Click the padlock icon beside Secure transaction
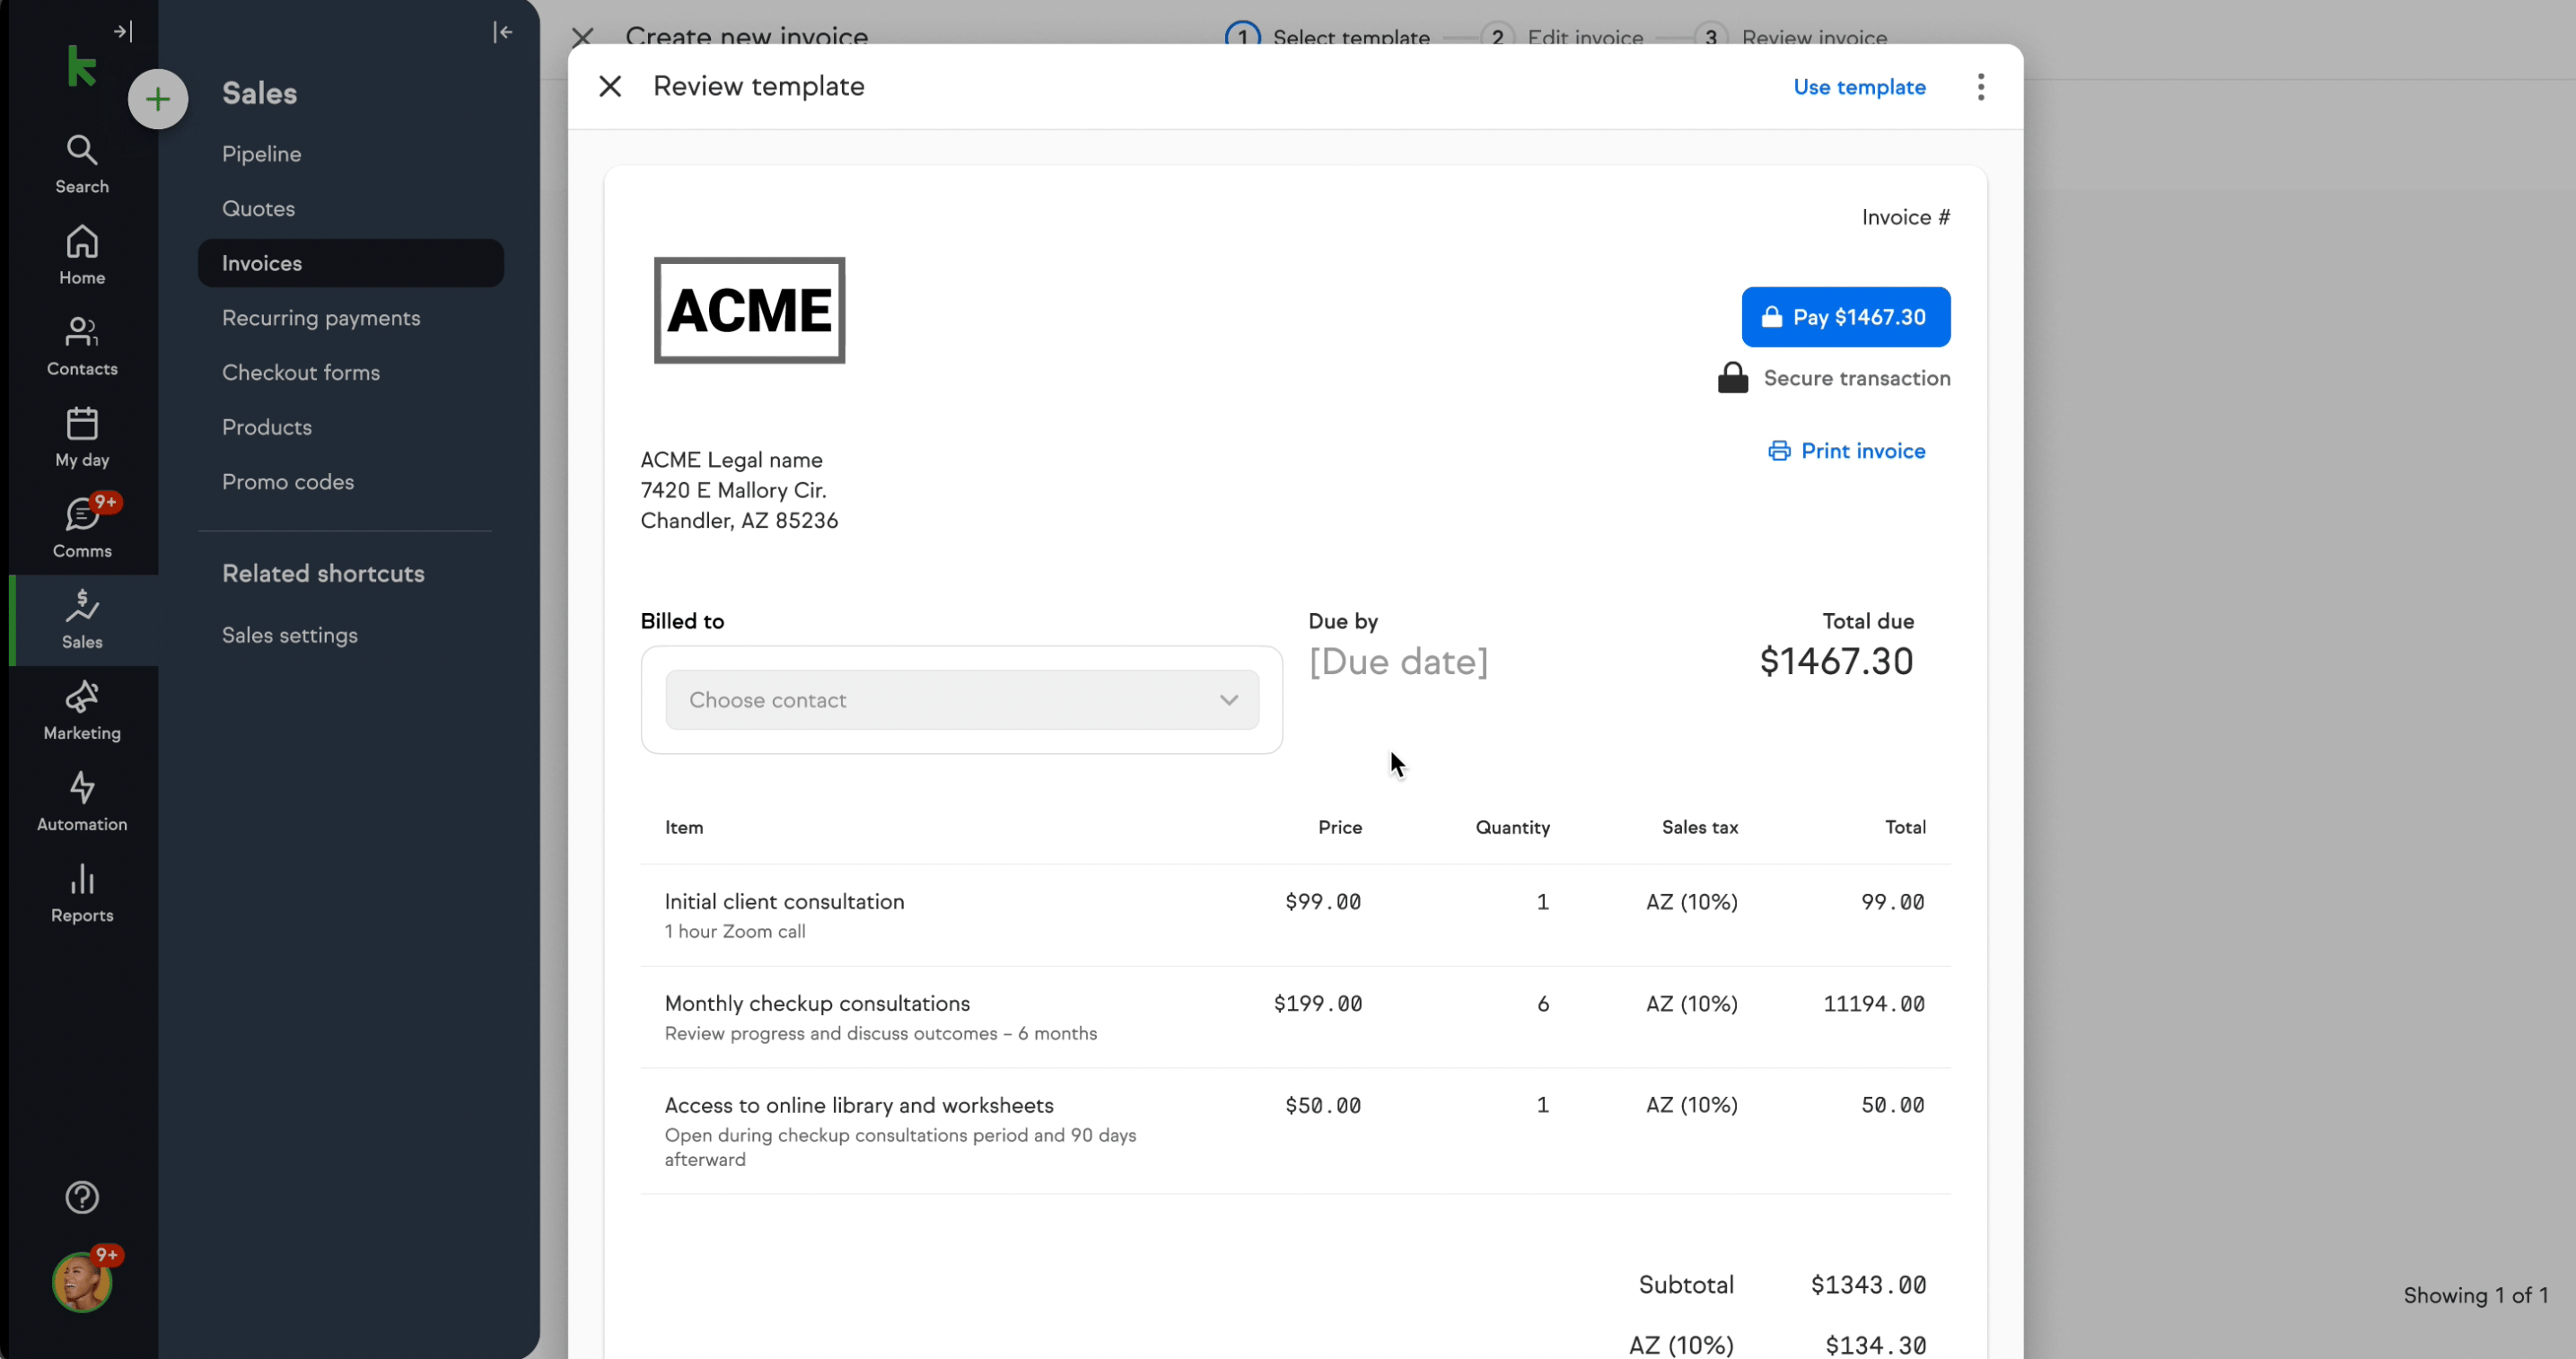The height and width of the screenshot is (1359, 2576). click(1733, 378)
